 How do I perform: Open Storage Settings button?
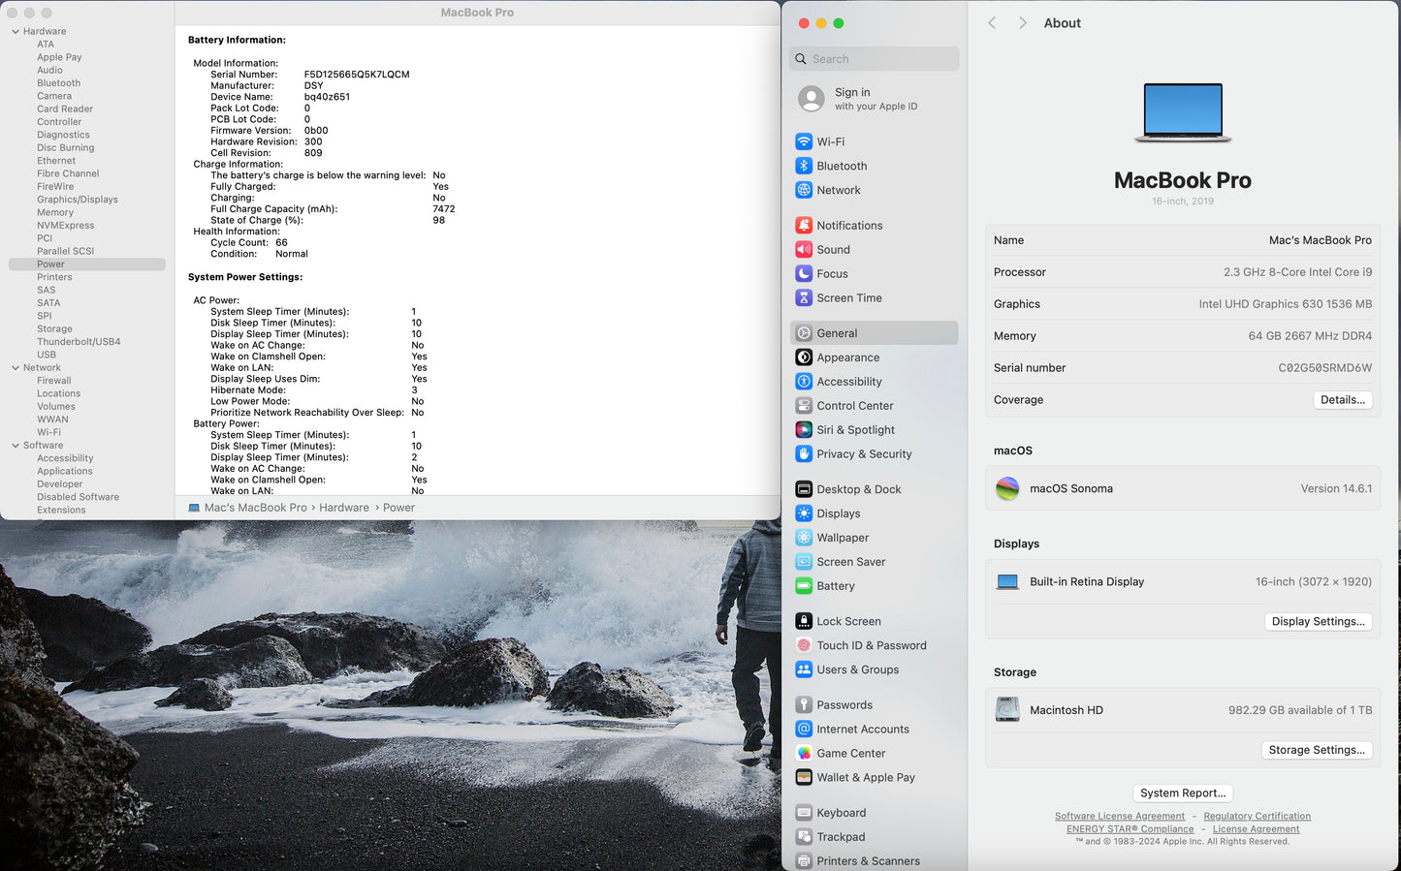pyautogui.click(x=1317, y=750)
